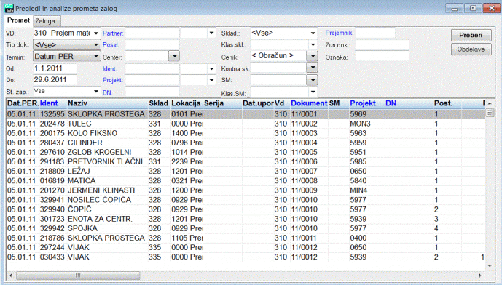Open the Klas.skl. dropdown

pyautogui.click(x=313, y=45)
